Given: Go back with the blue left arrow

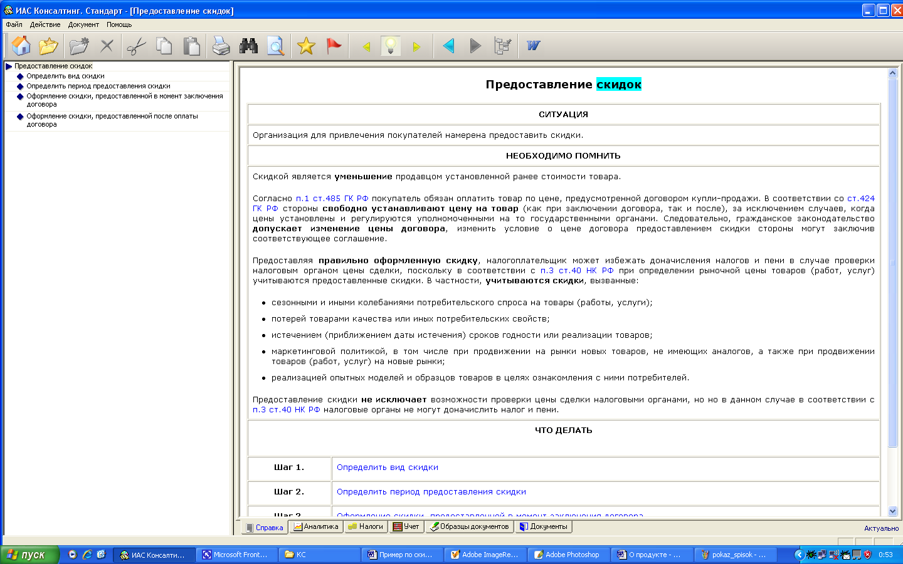Looking at the screenshot, I should click(x=448, y=46).
